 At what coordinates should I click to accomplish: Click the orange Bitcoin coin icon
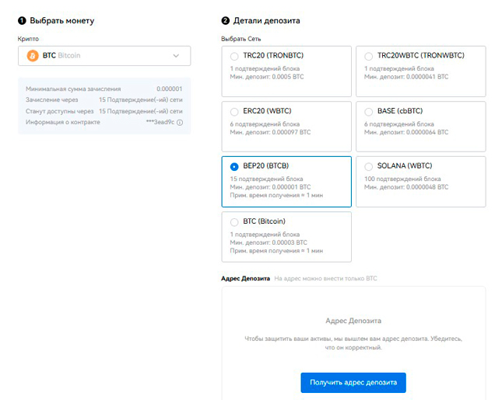pyautogui.click(x=33, y=56)
